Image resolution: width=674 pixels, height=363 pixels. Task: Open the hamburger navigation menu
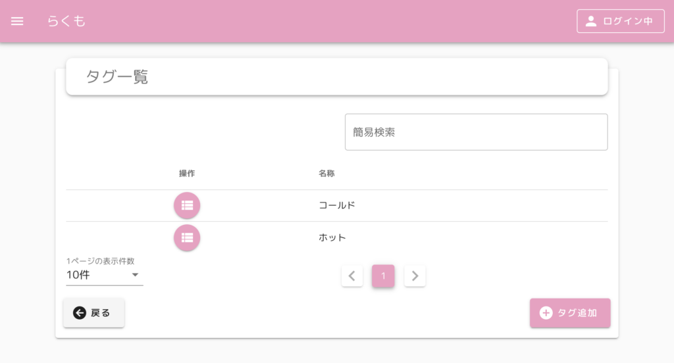coord(17,21)
